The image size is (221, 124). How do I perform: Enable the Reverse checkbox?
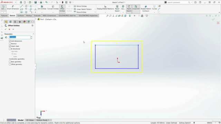point(10,44)
